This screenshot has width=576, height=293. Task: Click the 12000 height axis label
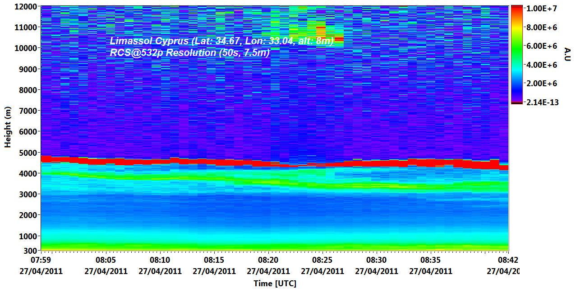tap(25, 7)
